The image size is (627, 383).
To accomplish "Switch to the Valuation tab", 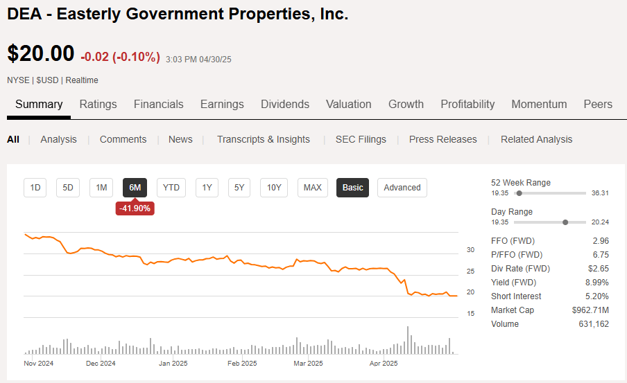I will [x=348, y=105].
